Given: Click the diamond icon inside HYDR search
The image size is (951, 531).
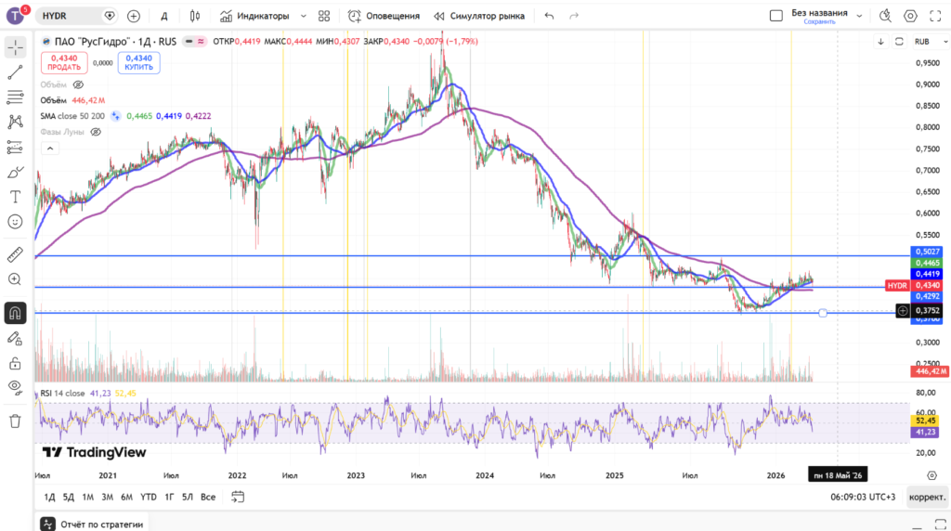Looking at the screenshot, I should click(x=110, y=16).
